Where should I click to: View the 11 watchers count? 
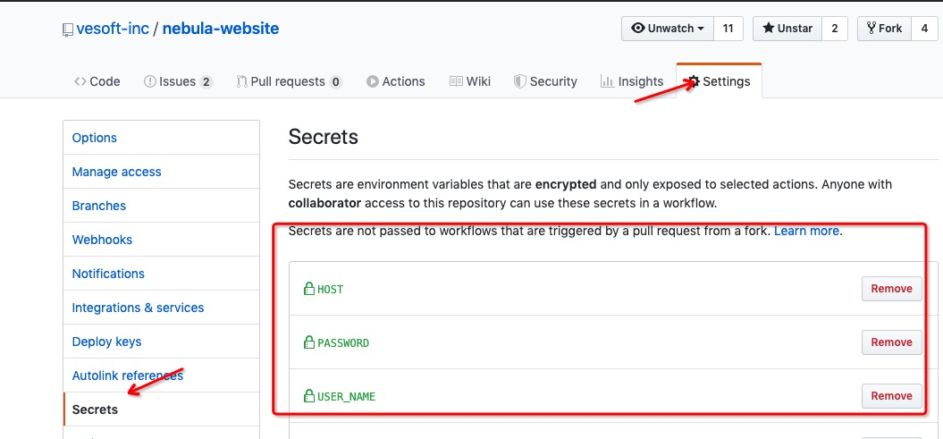[728, 29]
